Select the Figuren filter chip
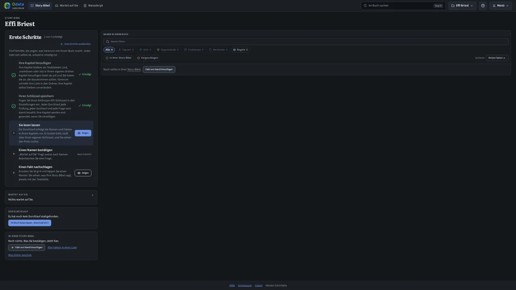This screenshot has width=516, height=290. tap(126, 50)
